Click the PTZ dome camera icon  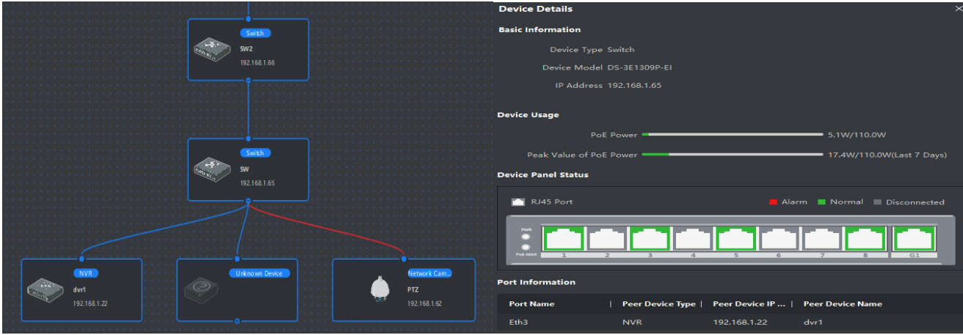tap(379, 290)
